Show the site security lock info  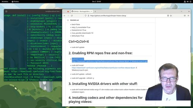88,16
